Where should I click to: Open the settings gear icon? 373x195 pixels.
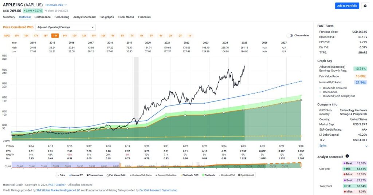(365, 6)
